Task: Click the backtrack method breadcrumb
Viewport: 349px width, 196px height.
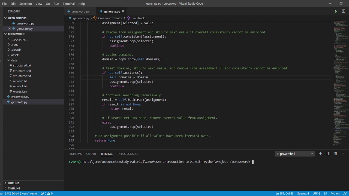Action: 136,18
